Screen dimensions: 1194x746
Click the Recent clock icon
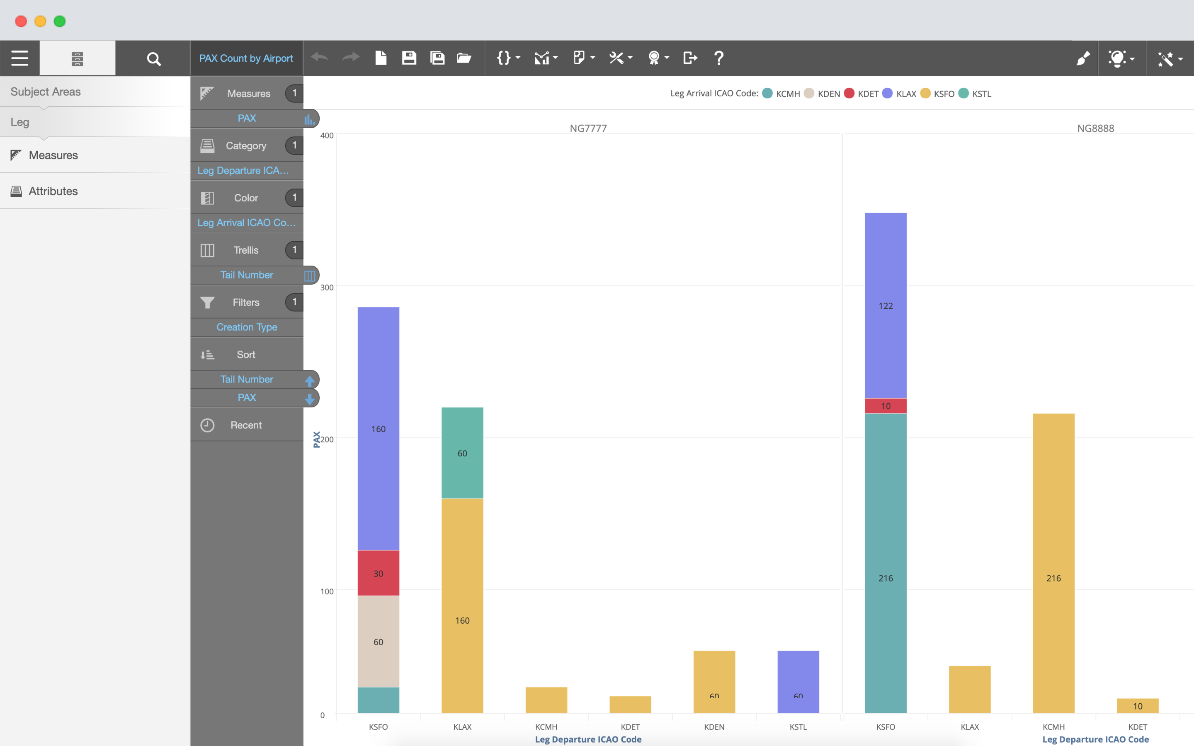click(207, 425)
